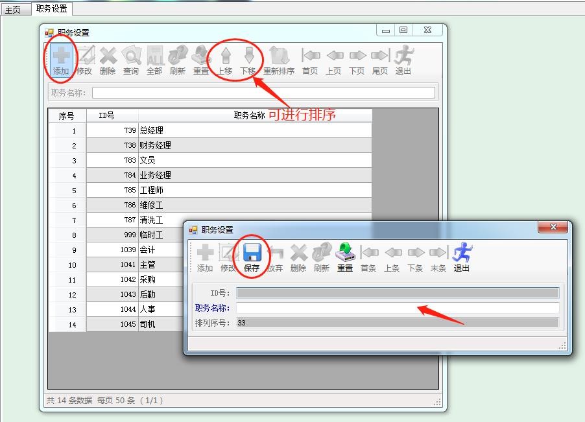Click 删除 in the dialog toolbar

coord(298,257)
